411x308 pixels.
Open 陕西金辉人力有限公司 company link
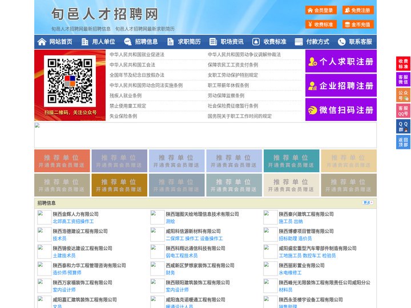[x=76, y=214]
